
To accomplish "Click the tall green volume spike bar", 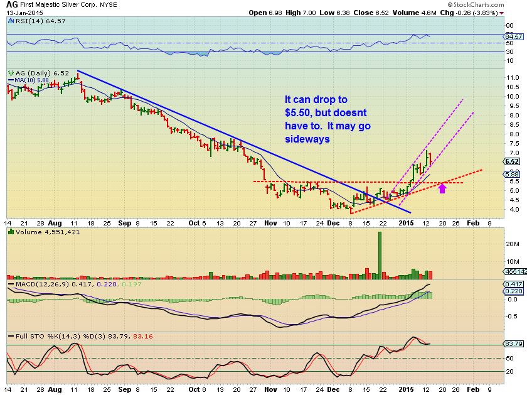I will (x=380, y=256).
